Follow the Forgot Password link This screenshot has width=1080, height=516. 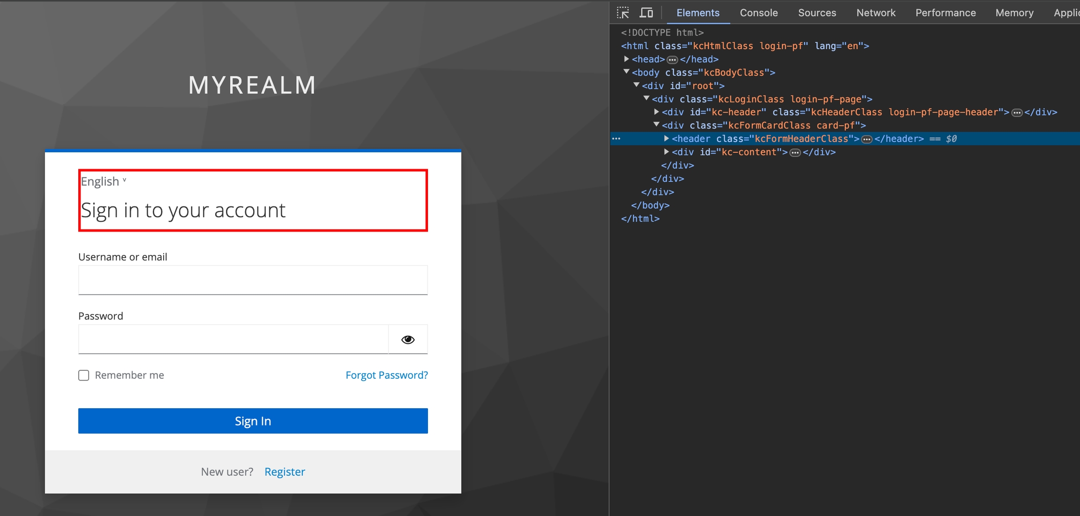(386, 375)
